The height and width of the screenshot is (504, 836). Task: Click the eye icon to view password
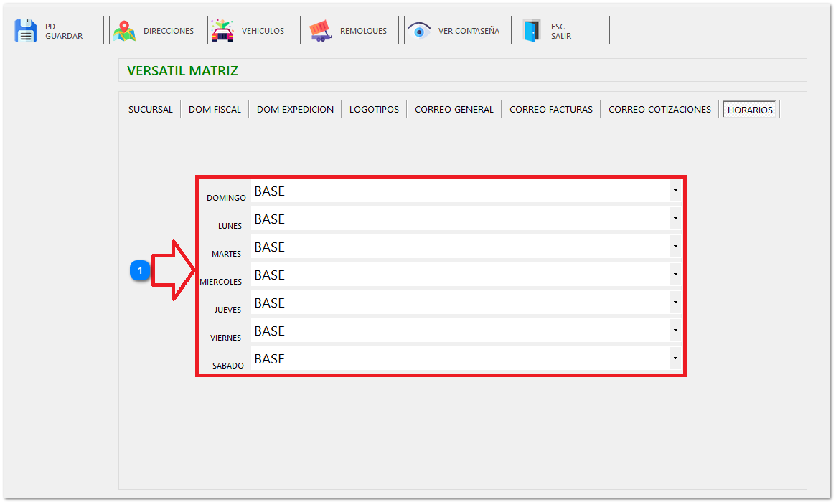coord(419,31)
